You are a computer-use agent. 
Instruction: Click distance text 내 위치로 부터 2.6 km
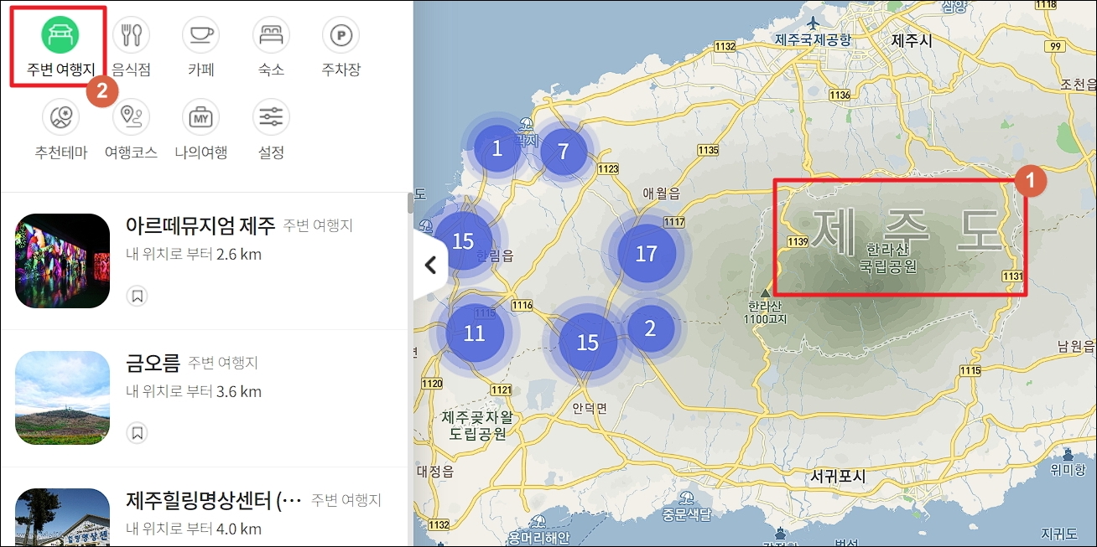click(x=194, y=254)
